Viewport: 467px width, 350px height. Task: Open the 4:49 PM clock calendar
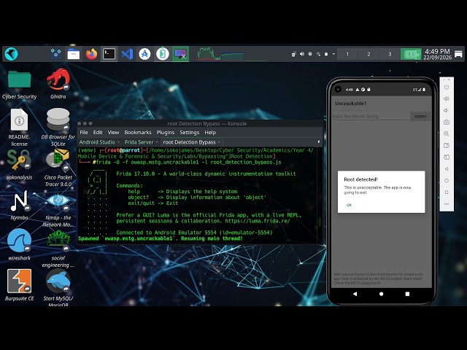[437, 54]
